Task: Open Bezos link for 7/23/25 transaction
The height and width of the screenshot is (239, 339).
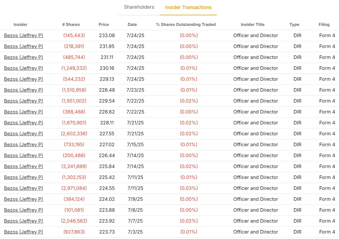Action: (x=24, y=90)
